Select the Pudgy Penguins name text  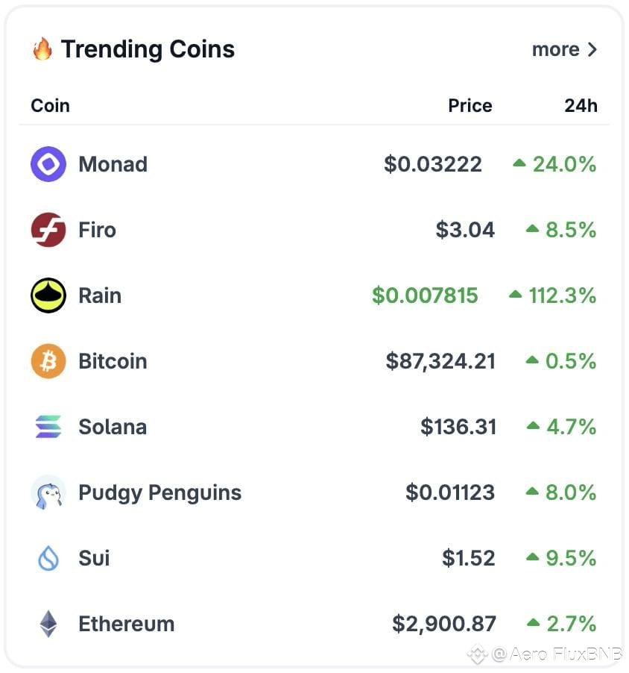point(160,492)
